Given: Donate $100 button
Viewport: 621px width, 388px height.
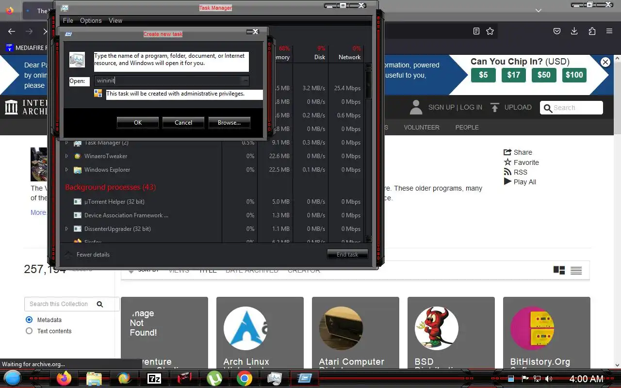Looking at the screenshot, I should click(x=574, y=75).
